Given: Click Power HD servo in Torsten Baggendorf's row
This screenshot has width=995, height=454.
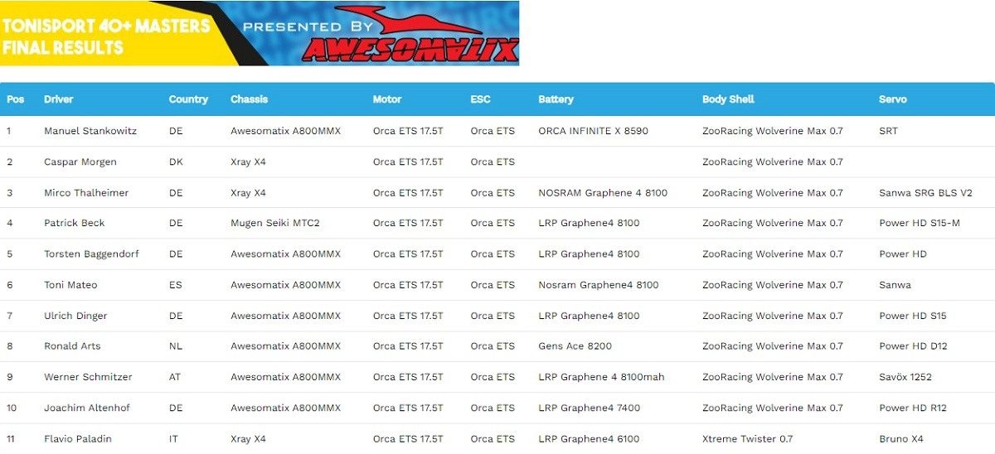Looking at the screenshot, I should [903, 254].
